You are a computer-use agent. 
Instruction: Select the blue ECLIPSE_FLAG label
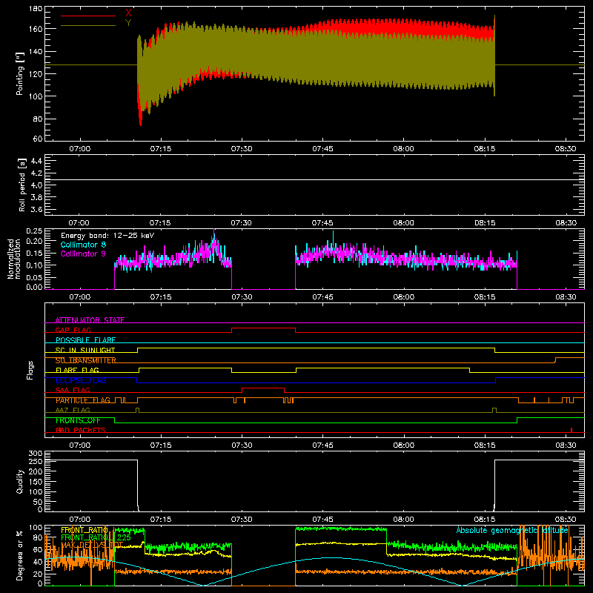[81, 380]
